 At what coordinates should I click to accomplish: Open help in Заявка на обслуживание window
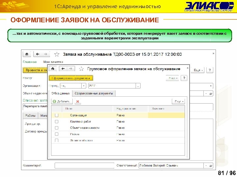click(210, 70)
